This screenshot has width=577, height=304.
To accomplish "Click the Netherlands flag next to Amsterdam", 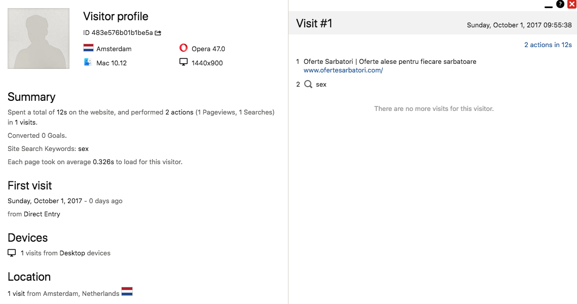I will pyautogui.click(x=89, y=48).
